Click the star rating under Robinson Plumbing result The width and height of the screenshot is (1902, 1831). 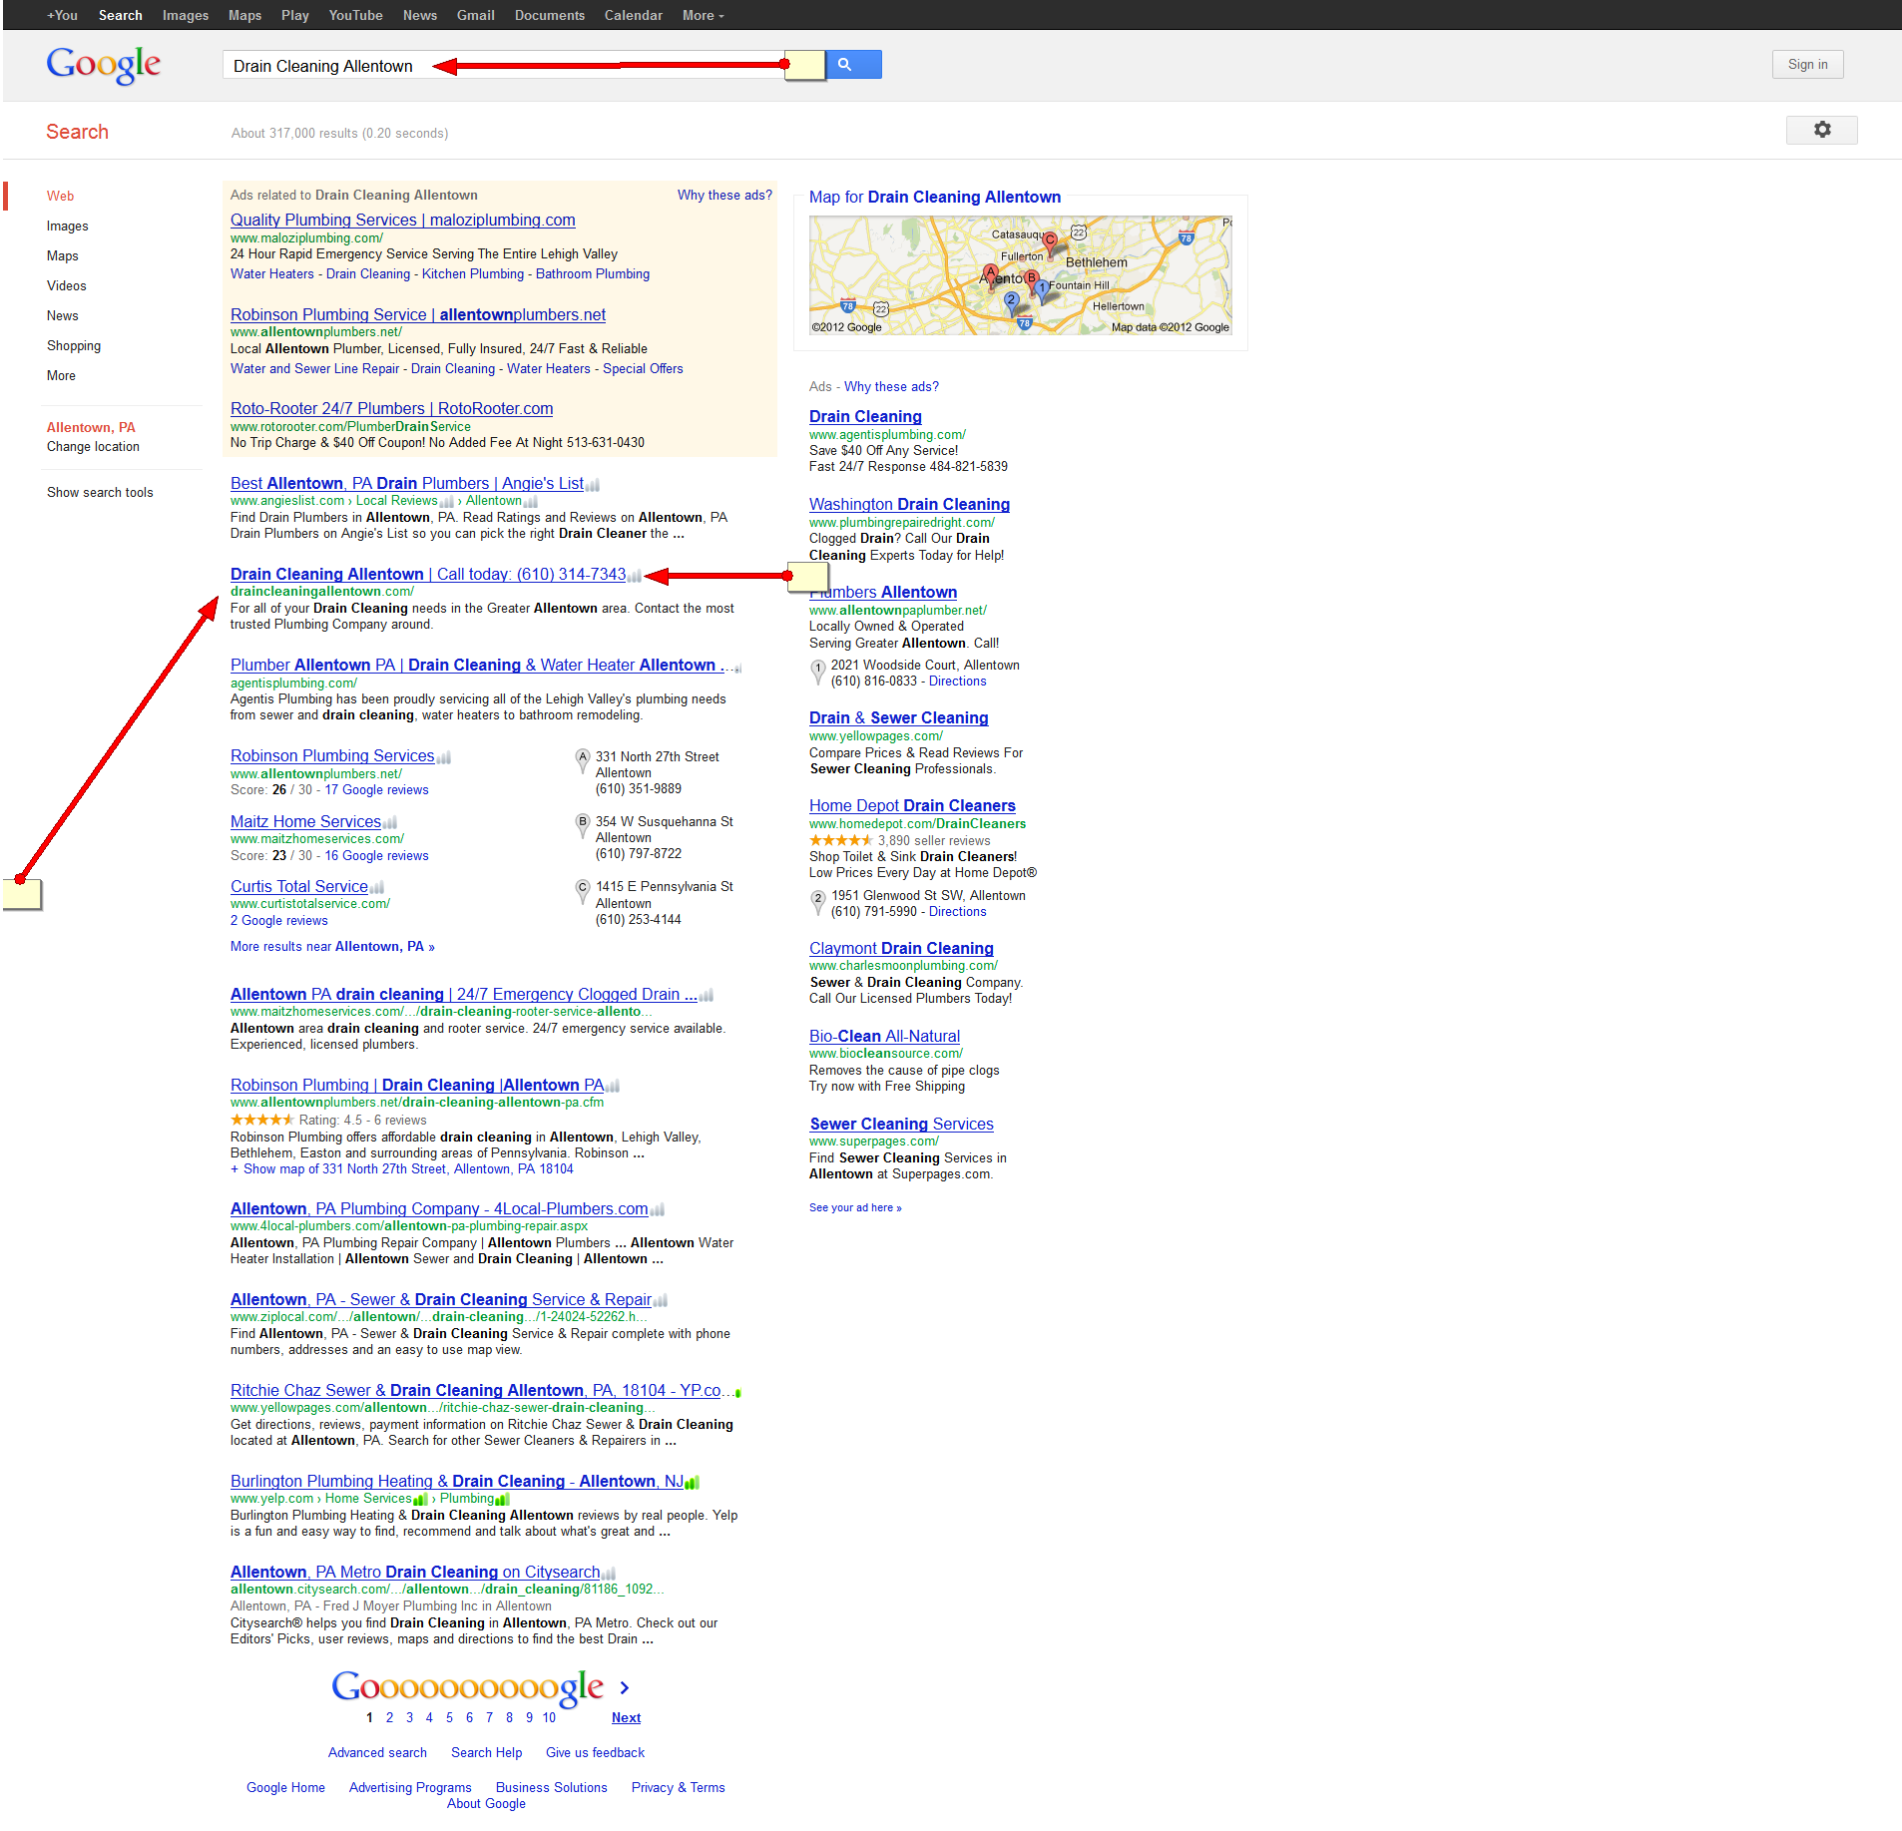pyautogui.click(x=261, y=1120)
